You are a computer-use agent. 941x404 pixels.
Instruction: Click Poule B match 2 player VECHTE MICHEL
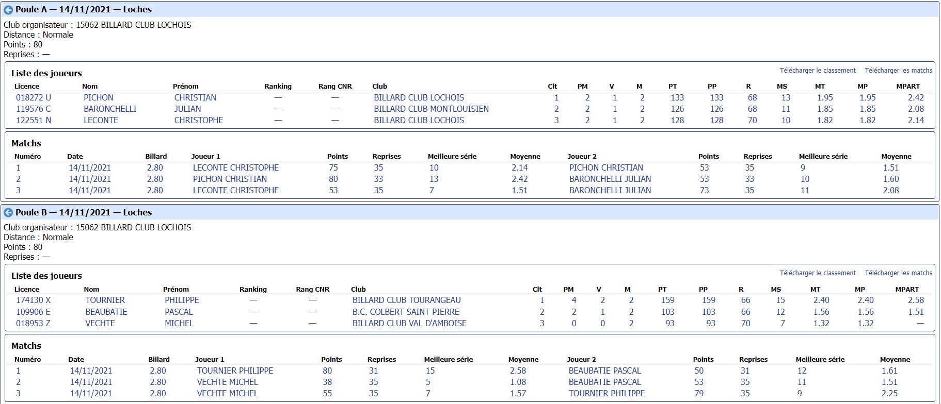pyautogui.click(x=228, y=382)
